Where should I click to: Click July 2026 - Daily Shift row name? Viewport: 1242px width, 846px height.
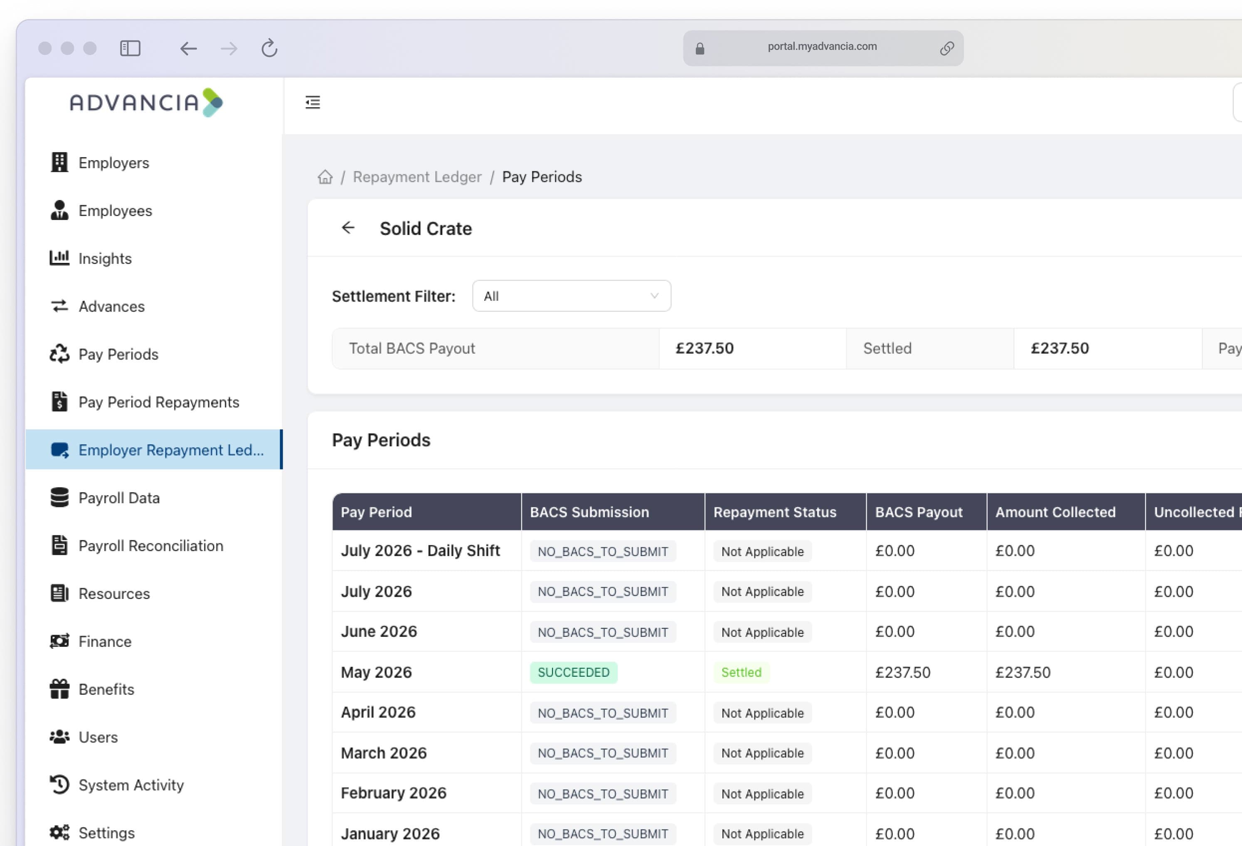(x=420, y=550)
